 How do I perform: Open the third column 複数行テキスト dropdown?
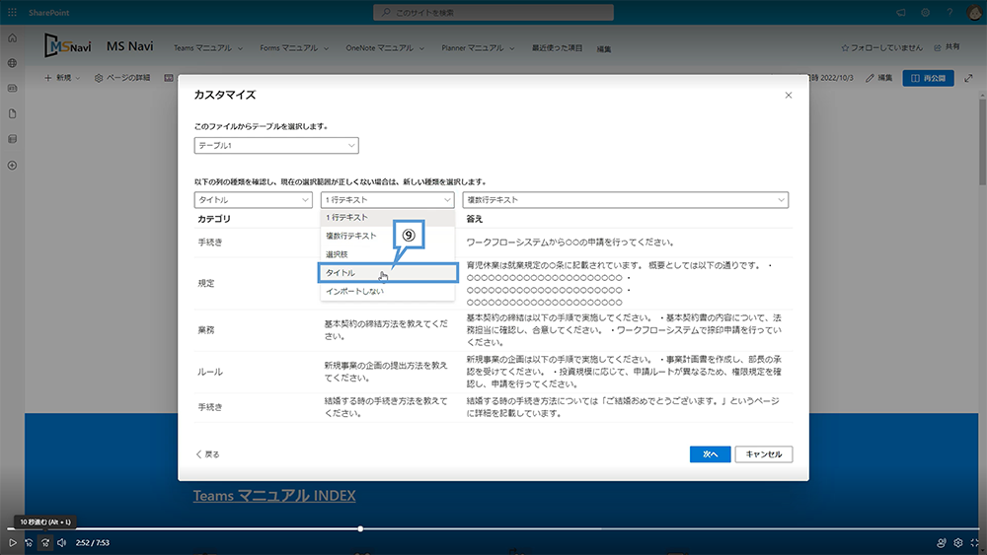point(625,200)
